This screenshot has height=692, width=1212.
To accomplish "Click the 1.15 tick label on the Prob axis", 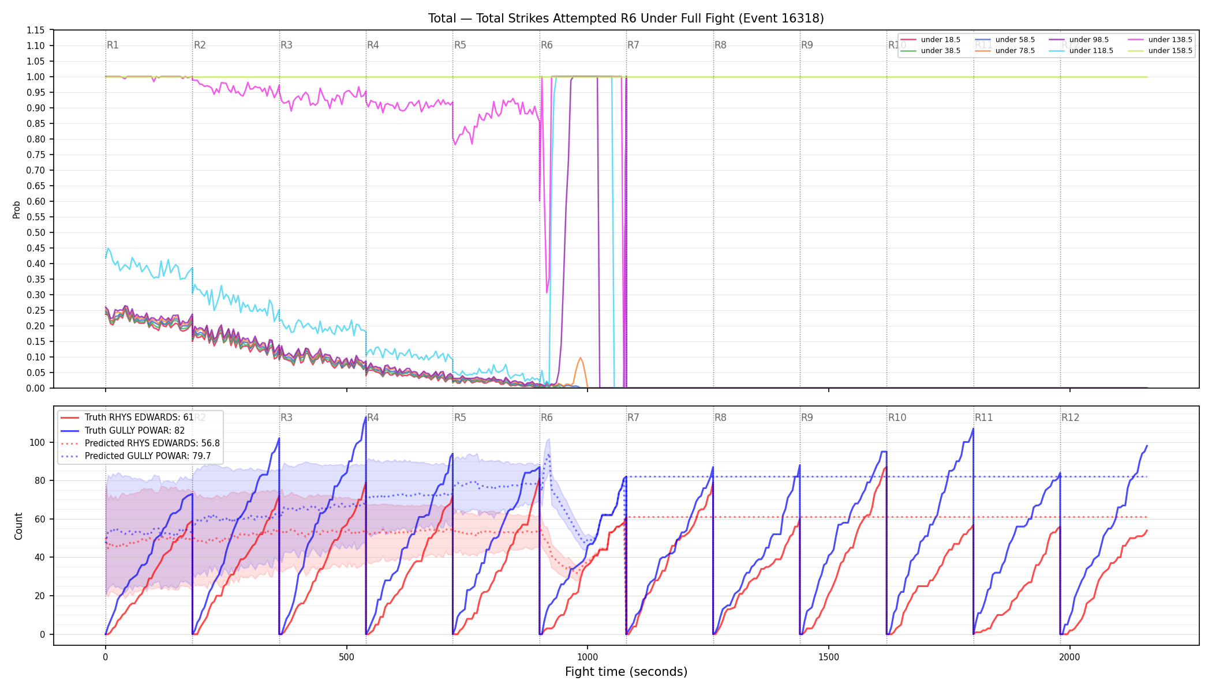I will (x=36, y=30).
